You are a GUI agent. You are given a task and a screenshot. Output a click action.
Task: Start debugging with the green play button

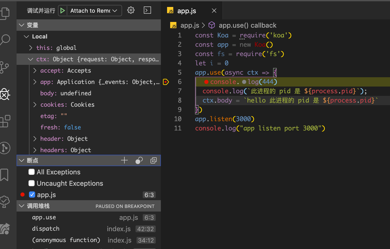pos(63,11)
